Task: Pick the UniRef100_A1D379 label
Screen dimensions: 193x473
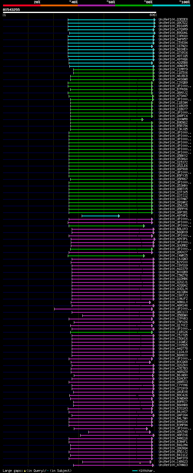Action: (x=173, y=269)
